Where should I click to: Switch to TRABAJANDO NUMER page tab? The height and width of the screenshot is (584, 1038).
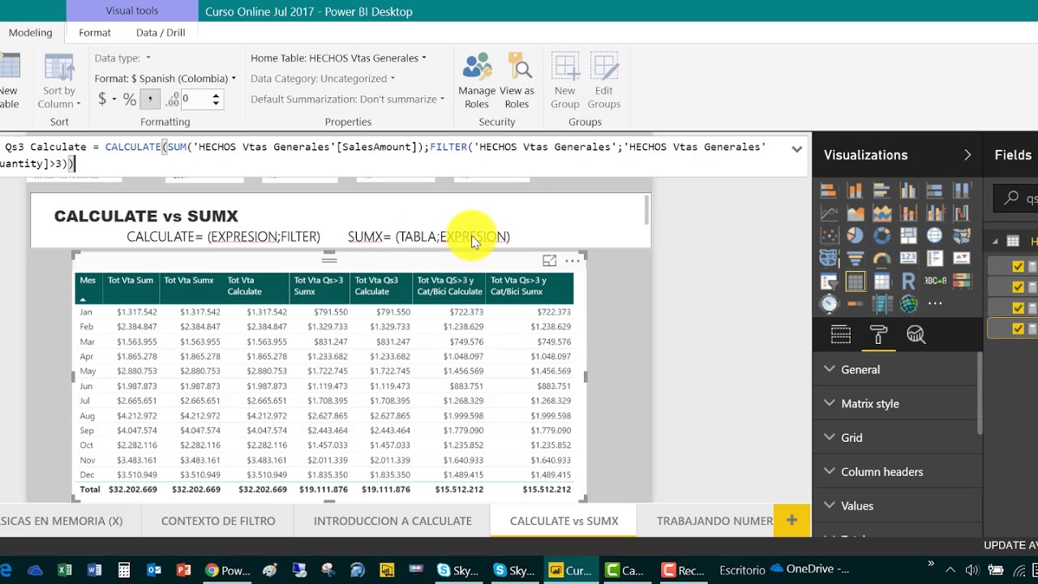[x=714, y=521]
